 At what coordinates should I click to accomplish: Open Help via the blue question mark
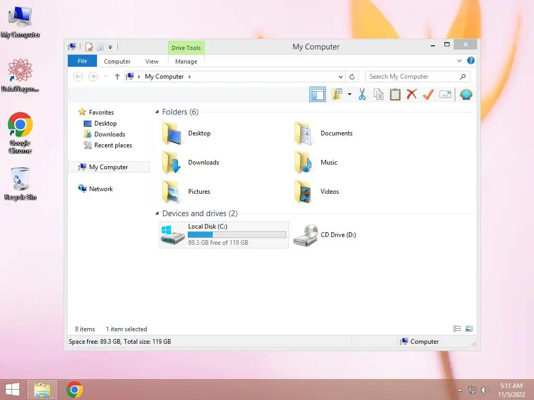471,60
